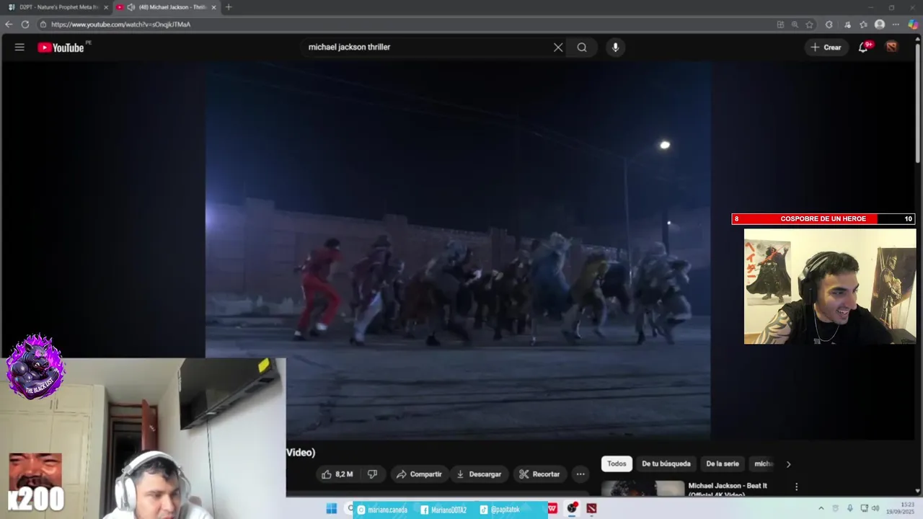Open browser settings three-dot menu
Image resolution: width=923 pixels, height=519 pixels.
point(896,25)
